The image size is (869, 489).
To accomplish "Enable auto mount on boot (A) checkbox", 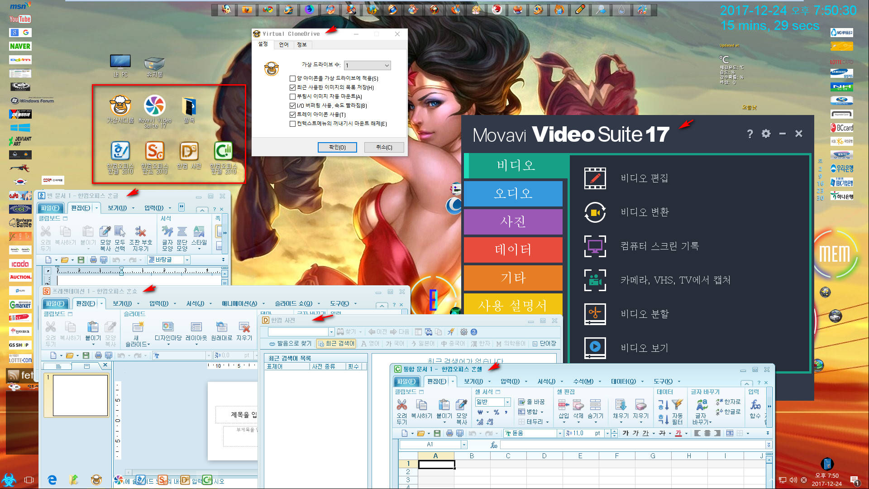I will pyautogui.click(x=292, y=96).
